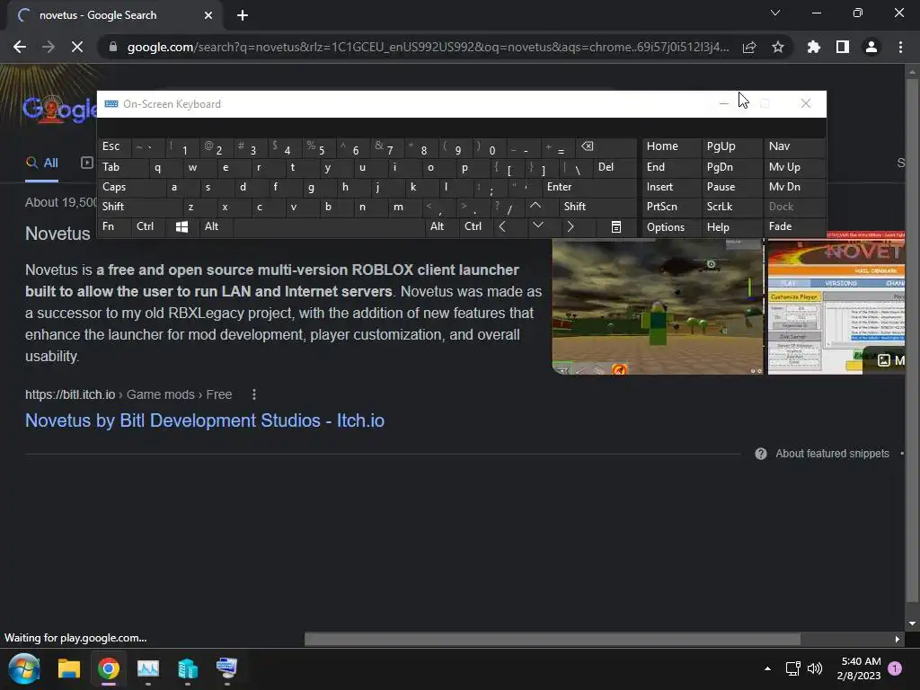Toggle the Chrome side panel icon

[843, 47]
